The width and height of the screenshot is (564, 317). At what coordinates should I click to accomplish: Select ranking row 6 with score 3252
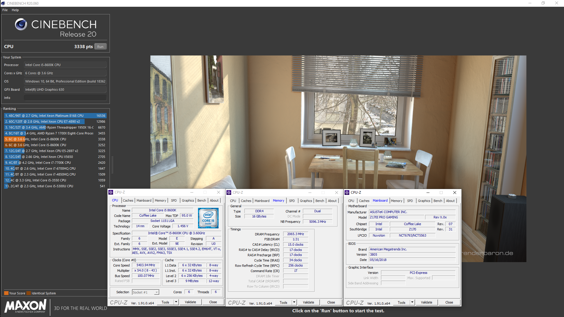[x=55, y=145]
